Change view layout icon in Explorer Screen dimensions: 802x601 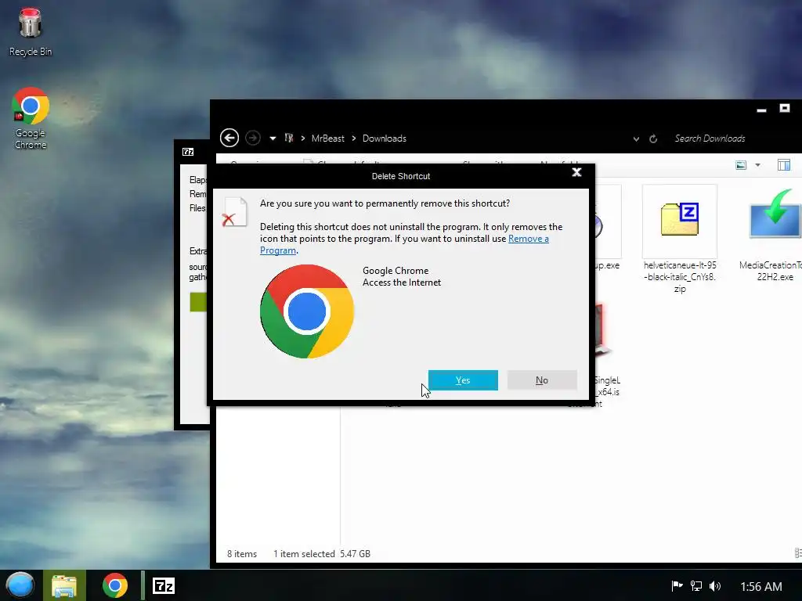point(741,165)
